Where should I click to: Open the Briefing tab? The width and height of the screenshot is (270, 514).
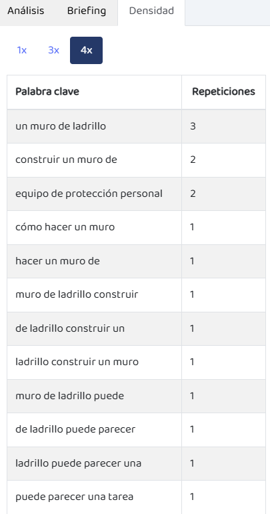(x=87, y=11)
